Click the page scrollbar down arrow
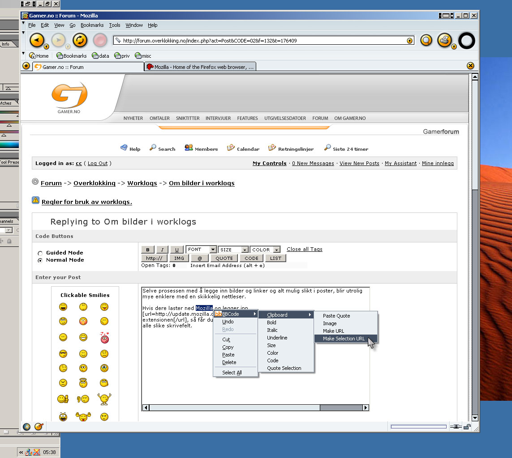This screenshot has width=512, height=458. pos(475,418)
